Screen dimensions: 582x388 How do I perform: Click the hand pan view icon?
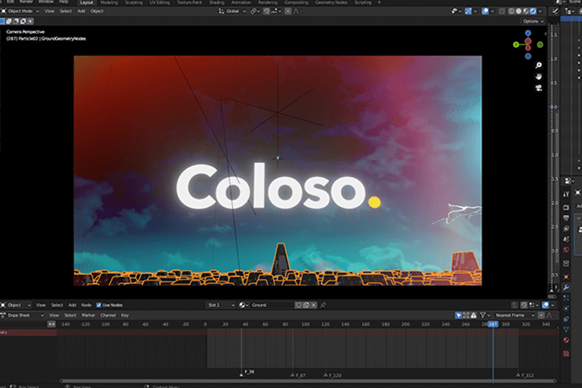538,77
